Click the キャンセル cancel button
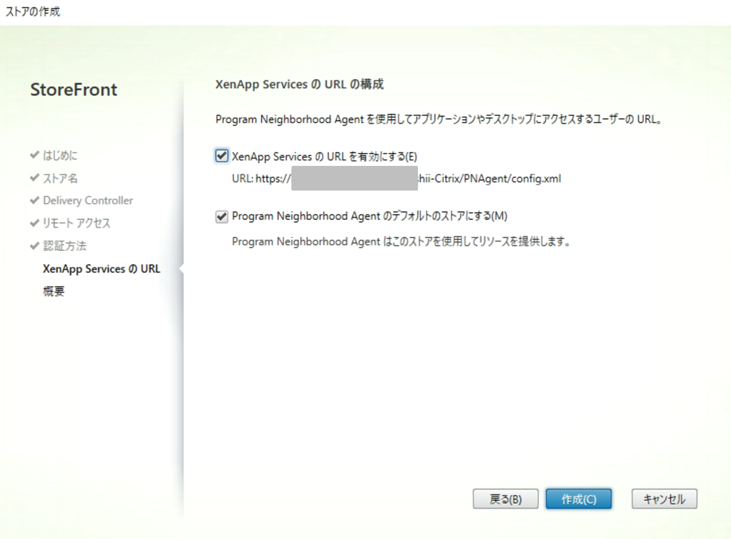Viewport: 731px width, 539px height. [664, 499]
